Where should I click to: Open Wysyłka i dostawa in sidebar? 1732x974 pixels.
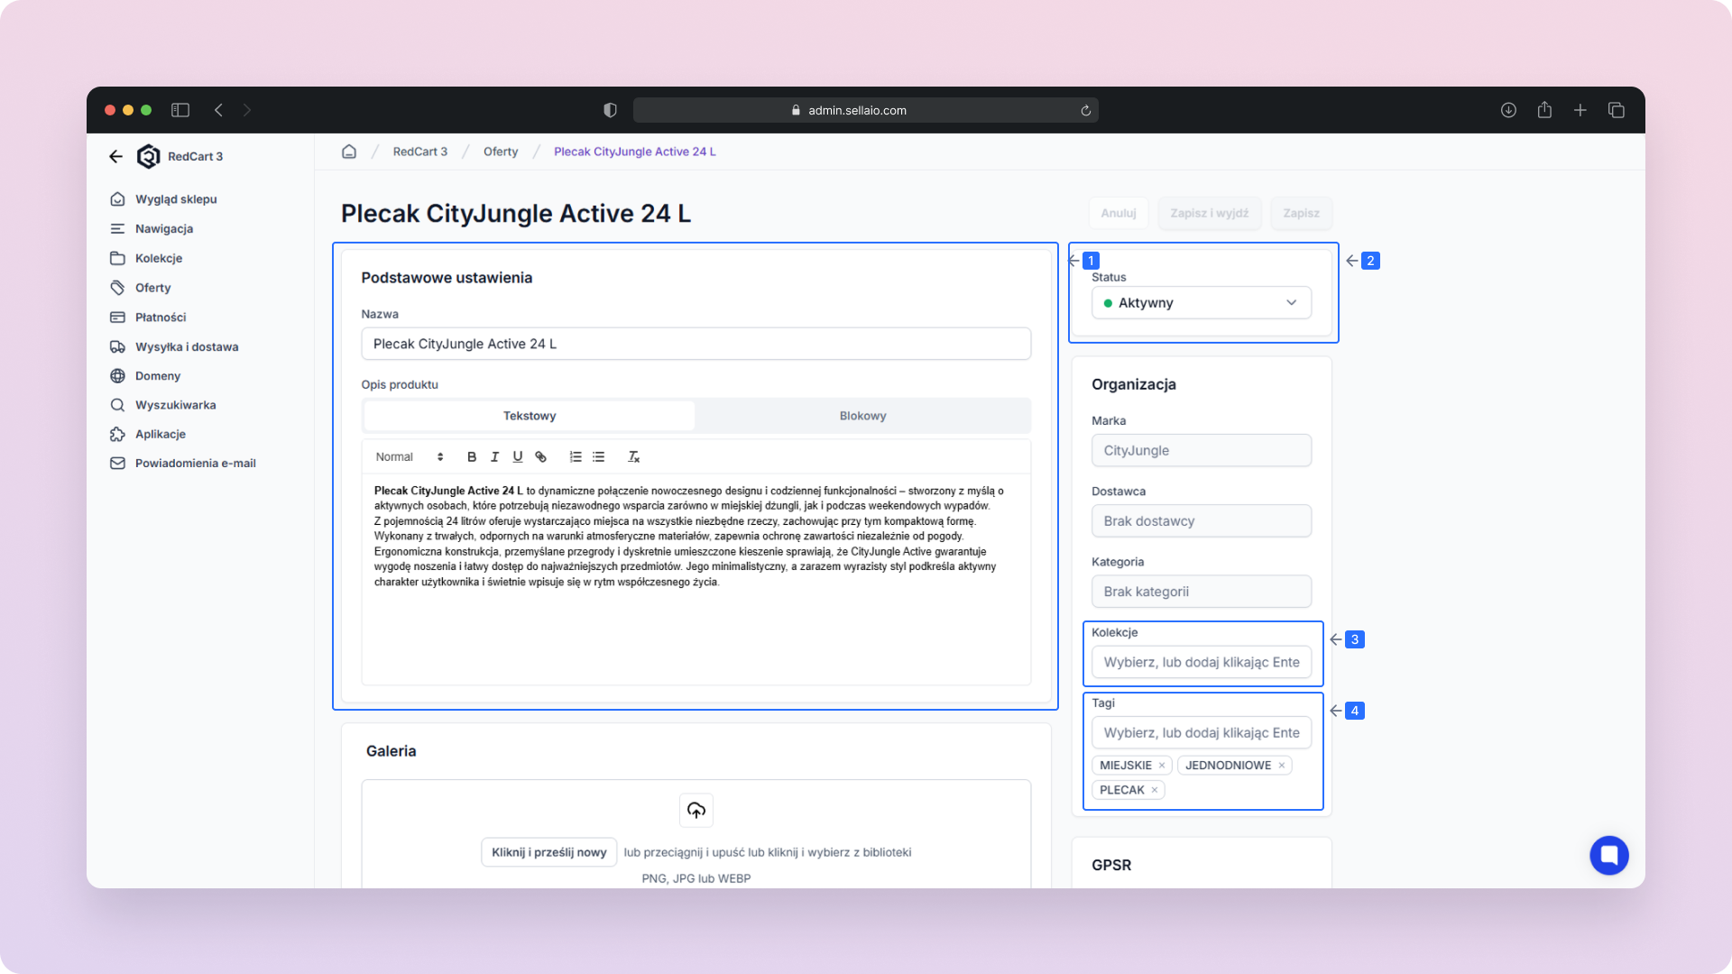click(x=187, y=346)
